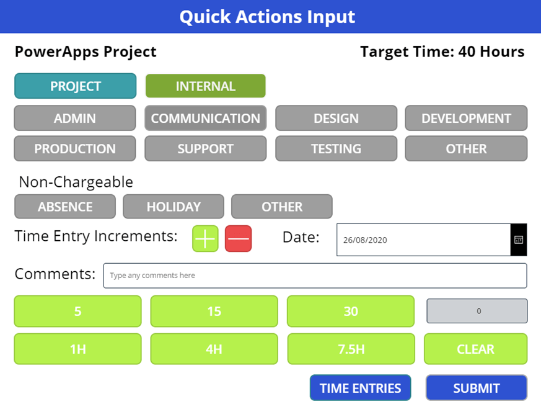Select the DEVELOPMENT category
Screen dimensions: 541x404
click(466, 118)
